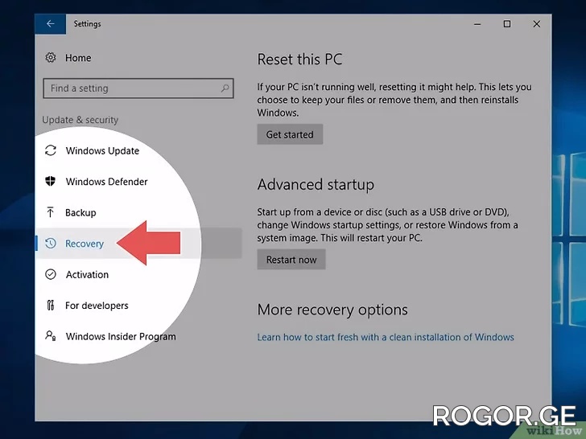This screenshot has width=586, height=439.
Task: Click the Activation checkmark icon
Action: click(x=51, y=274)
